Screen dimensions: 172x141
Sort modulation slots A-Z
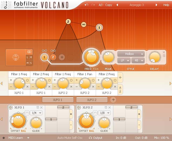click(x=120, y=90)
